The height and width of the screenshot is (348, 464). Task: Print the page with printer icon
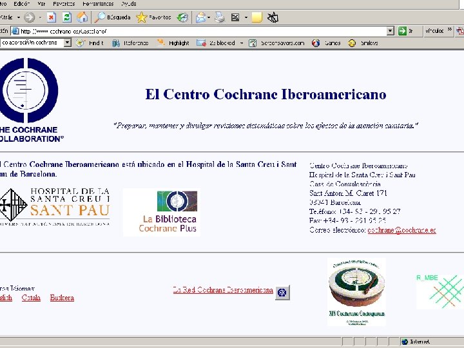click(220, 17)
